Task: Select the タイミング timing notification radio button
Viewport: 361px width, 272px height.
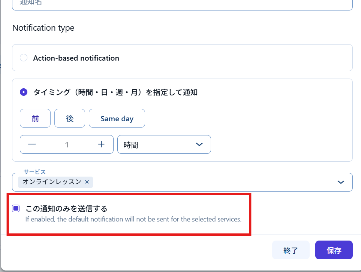Action: 24,92
